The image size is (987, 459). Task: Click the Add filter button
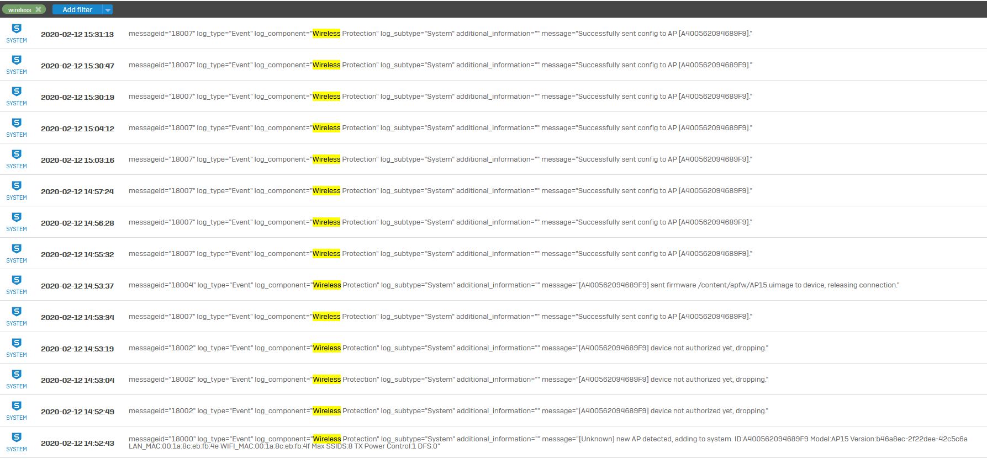[x=77, y=9]
